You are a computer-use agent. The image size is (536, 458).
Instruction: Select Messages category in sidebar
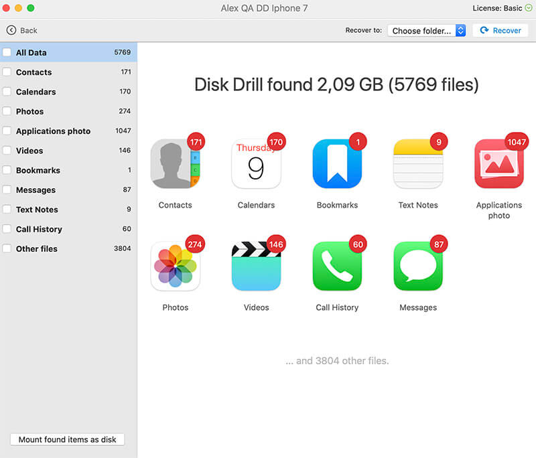68,190
